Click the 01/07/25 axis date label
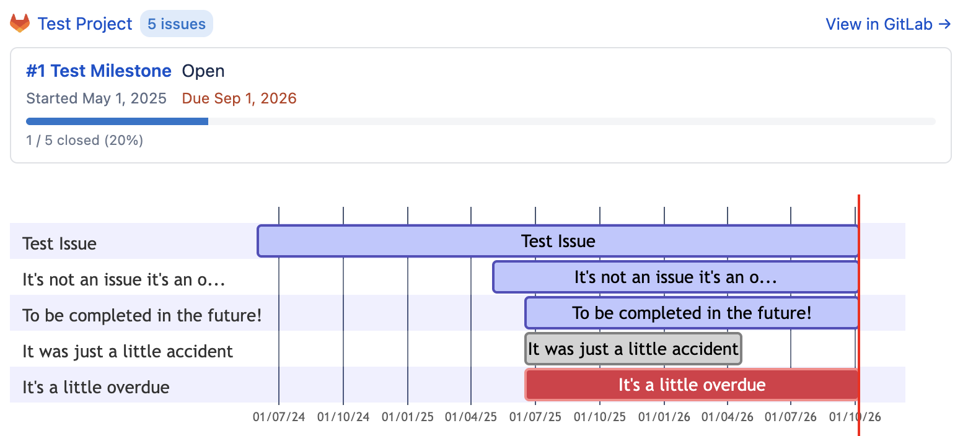 tap(535, 417)
